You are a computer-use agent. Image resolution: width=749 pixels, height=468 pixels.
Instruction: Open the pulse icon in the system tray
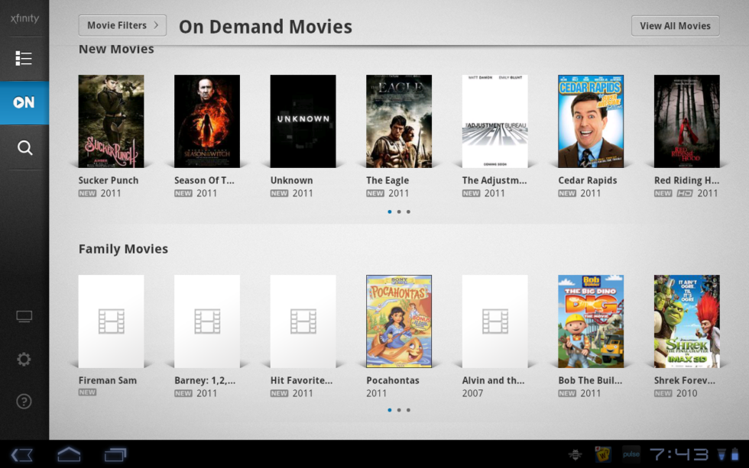tap(631, 453)
